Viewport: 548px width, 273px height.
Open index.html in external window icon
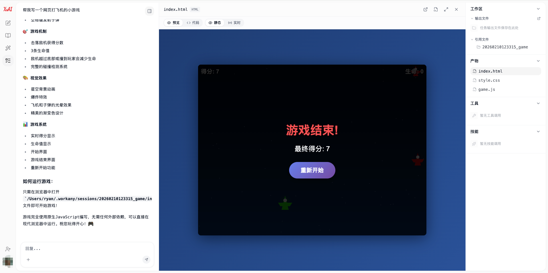tap(426, 9)
